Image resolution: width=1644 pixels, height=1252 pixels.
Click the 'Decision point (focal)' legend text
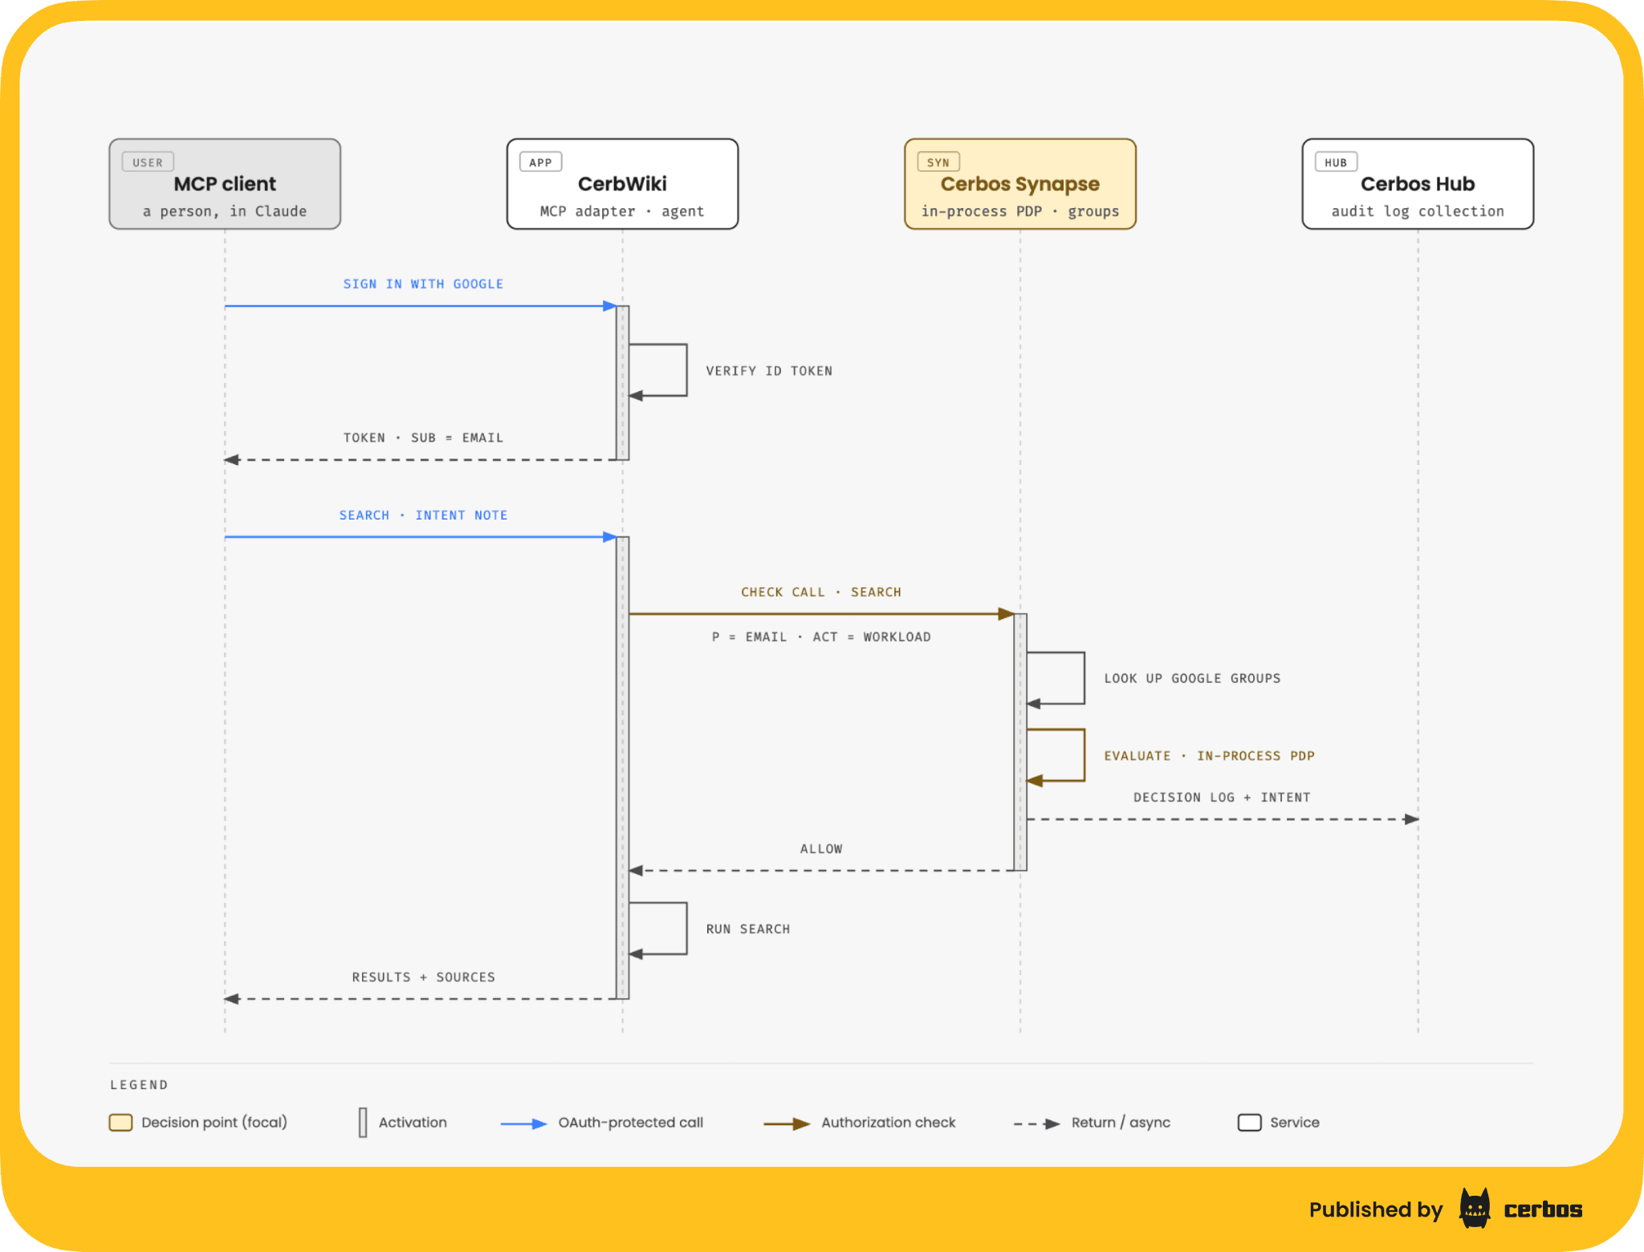tap(214, 1123)
